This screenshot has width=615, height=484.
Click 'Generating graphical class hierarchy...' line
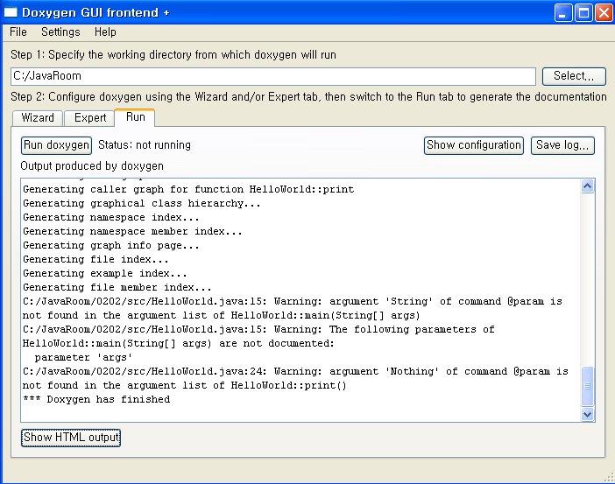[x=142, y=203]
